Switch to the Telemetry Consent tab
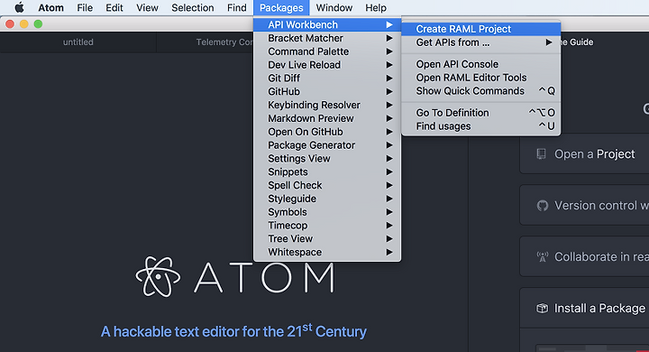 (205, 42)
